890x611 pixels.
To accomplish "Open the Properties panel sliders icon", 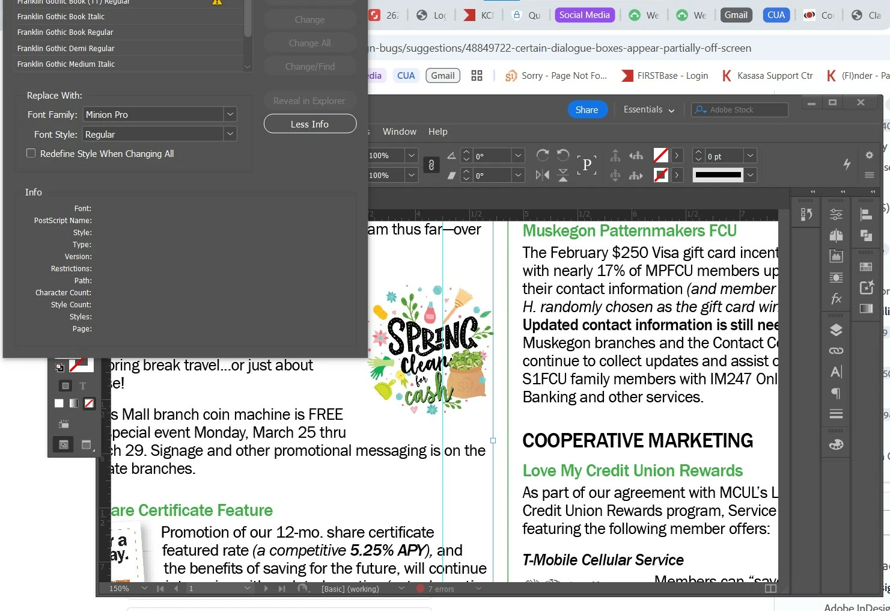I will 836,214.
